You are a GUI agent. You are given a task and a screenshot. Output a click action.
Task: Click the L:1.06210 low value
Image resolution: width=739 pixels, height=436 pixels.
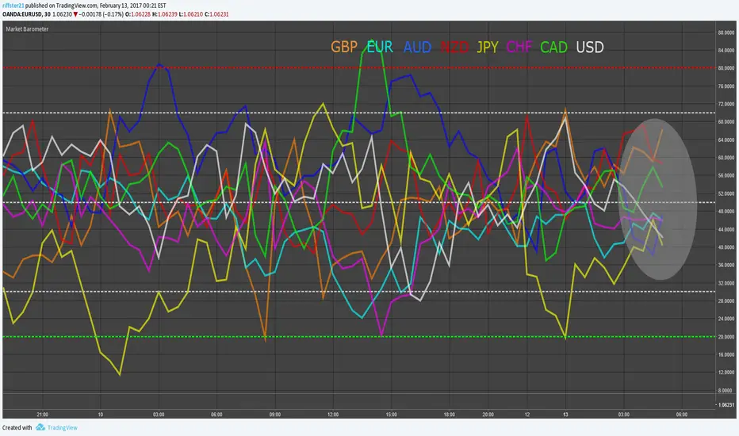(x=191, y=14)
